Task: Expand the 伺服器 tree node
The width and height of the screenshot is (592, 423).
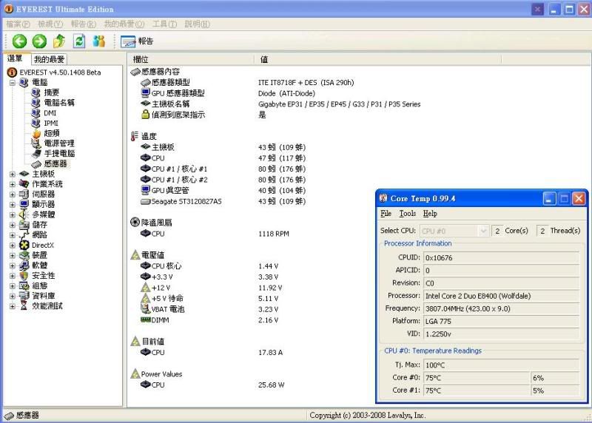Action: click(x=13, y=194)
